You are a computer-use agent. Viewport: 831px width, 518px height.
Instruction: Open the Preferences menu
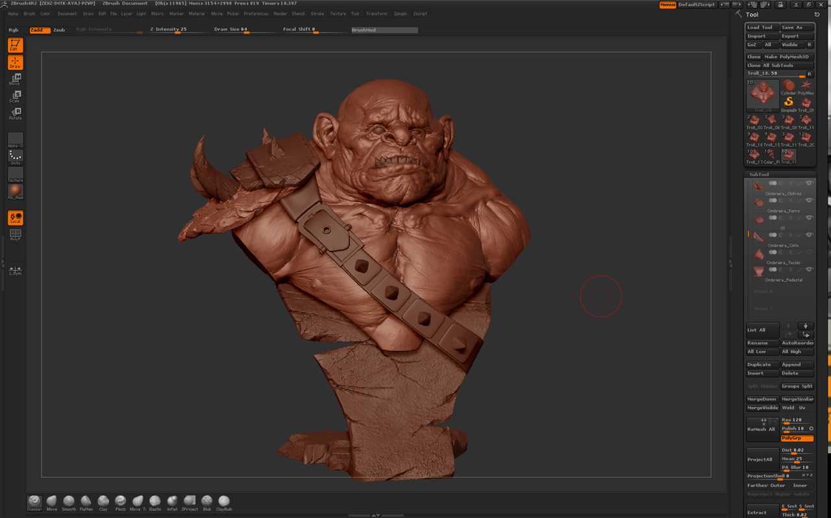pos(256,14)
